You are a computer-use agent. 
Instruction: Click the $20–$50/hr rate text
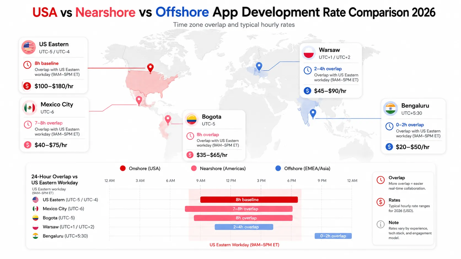(x=413, y=147)
